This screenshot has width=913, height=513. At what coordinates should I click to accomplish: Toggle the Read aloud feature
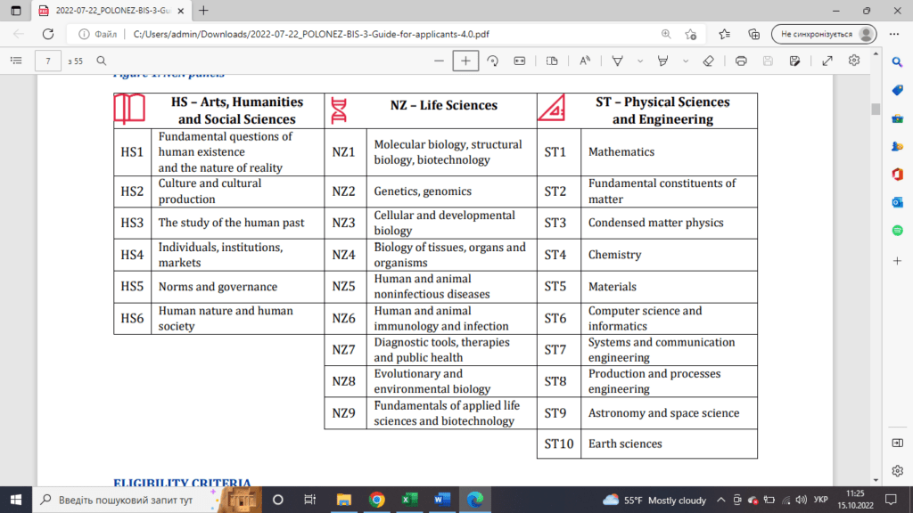pos(585,61)
